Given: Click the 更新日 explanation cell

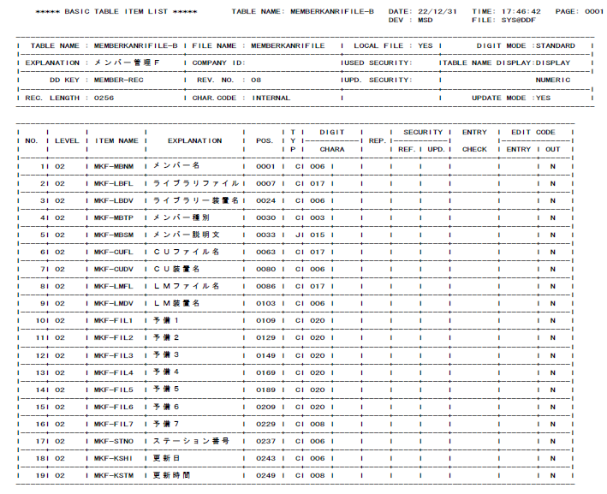Looking at the screenshot, I should coord(166,458).
